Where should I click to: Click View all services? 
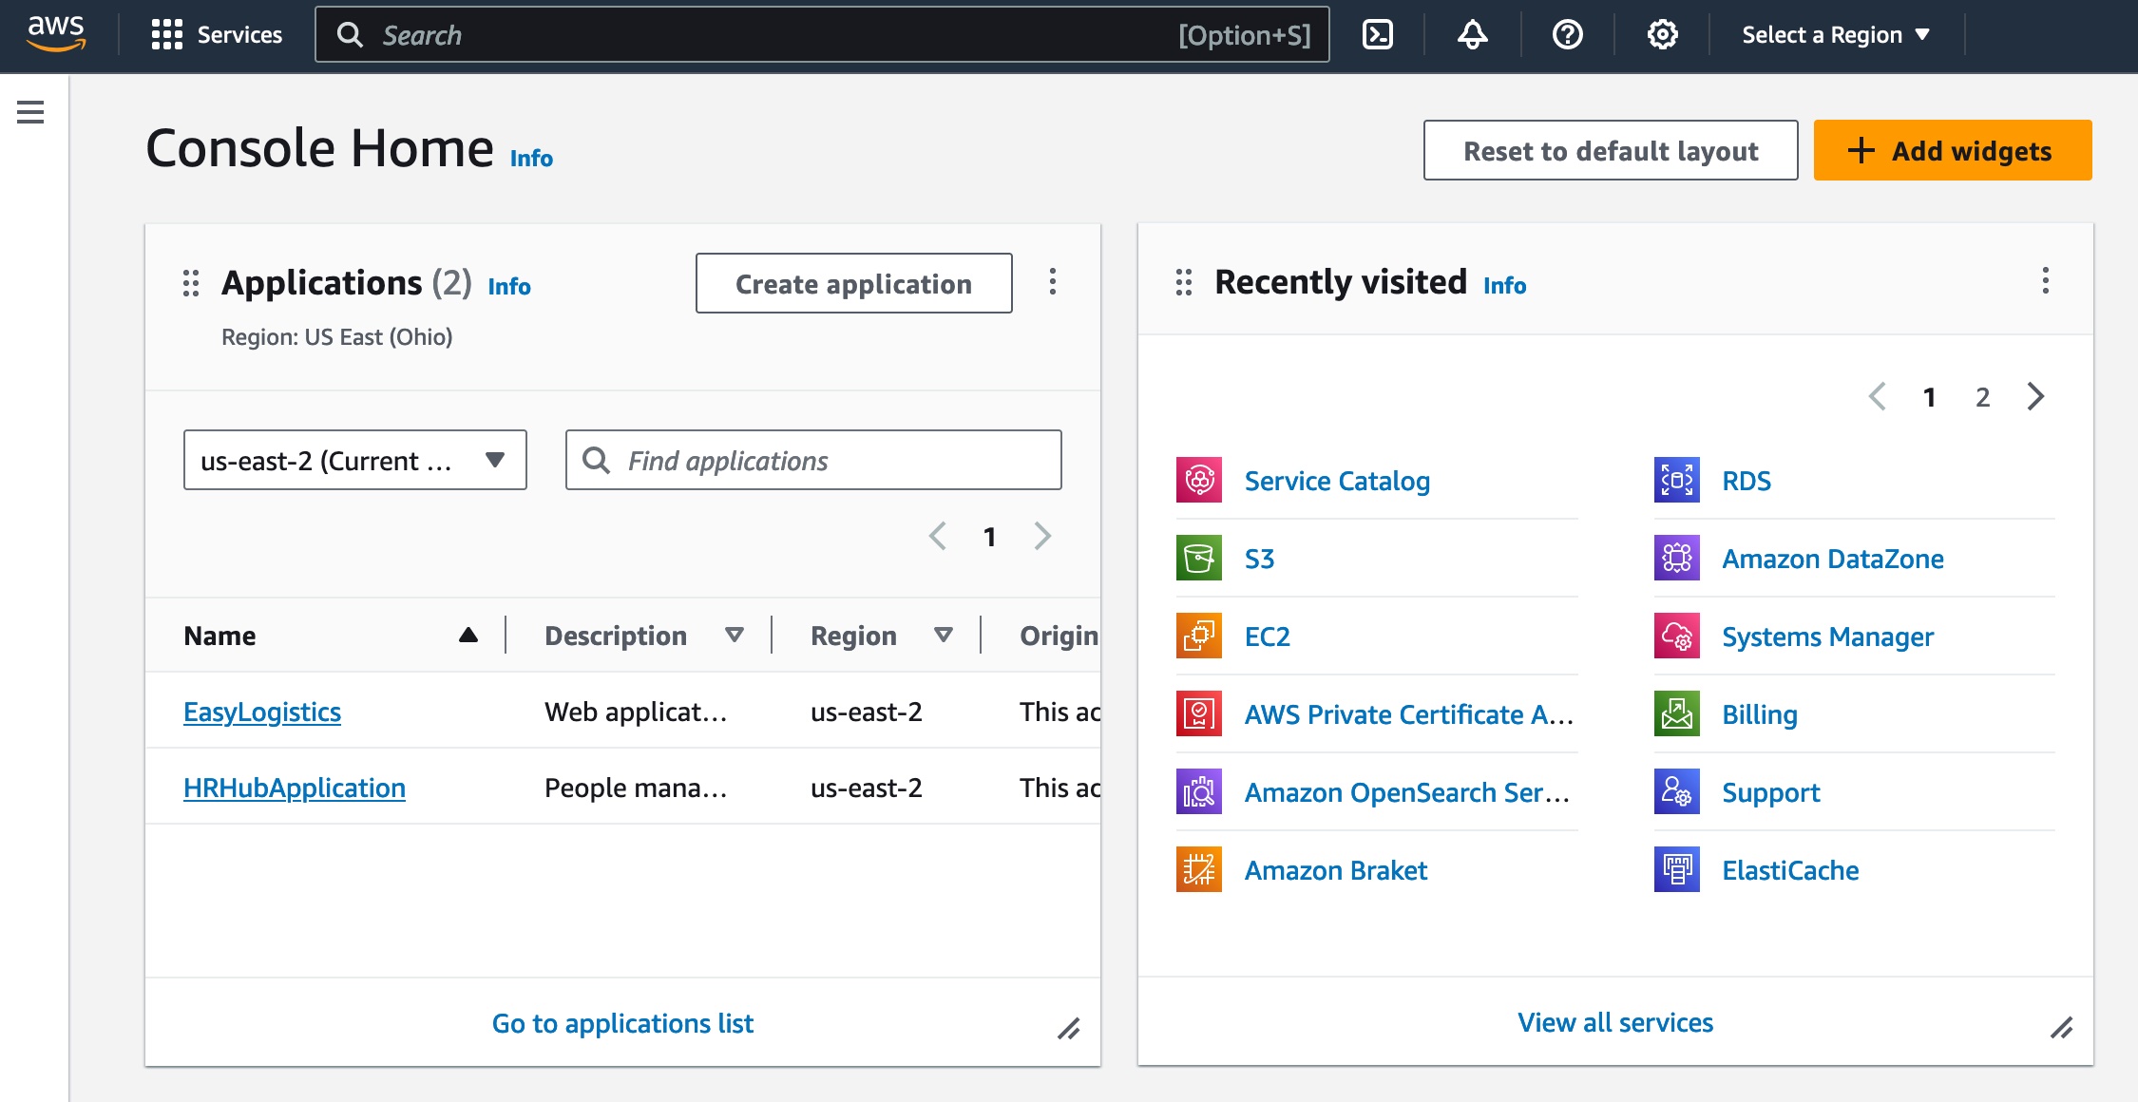pyautogui.click(x=1613, y=1022)
